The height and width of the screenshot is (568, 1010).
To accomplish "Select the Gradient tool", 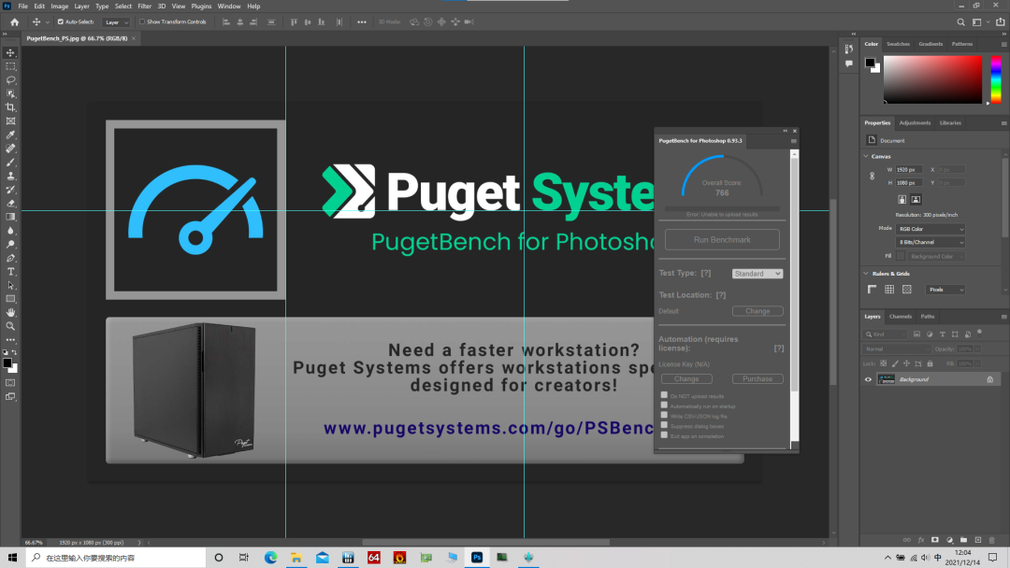I will coord(11,217).
